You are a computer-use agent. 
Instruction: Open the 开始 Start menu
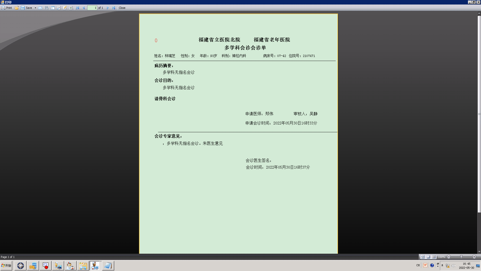tap(6, 265)
